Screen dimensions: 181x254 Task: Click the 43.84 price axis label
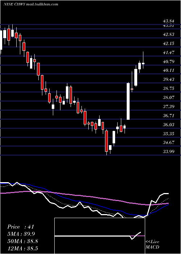point(169,21)
